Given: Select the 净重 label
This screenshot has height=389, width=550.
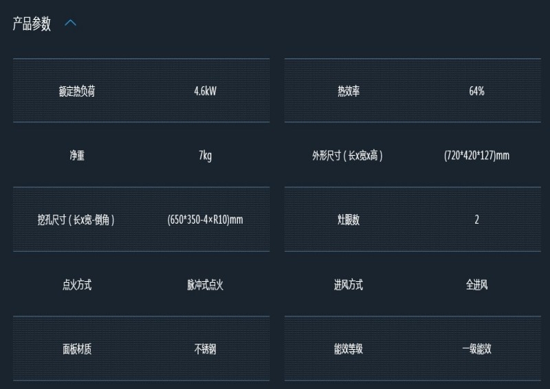Looking at the screenshot, I should tap(77, 155).
